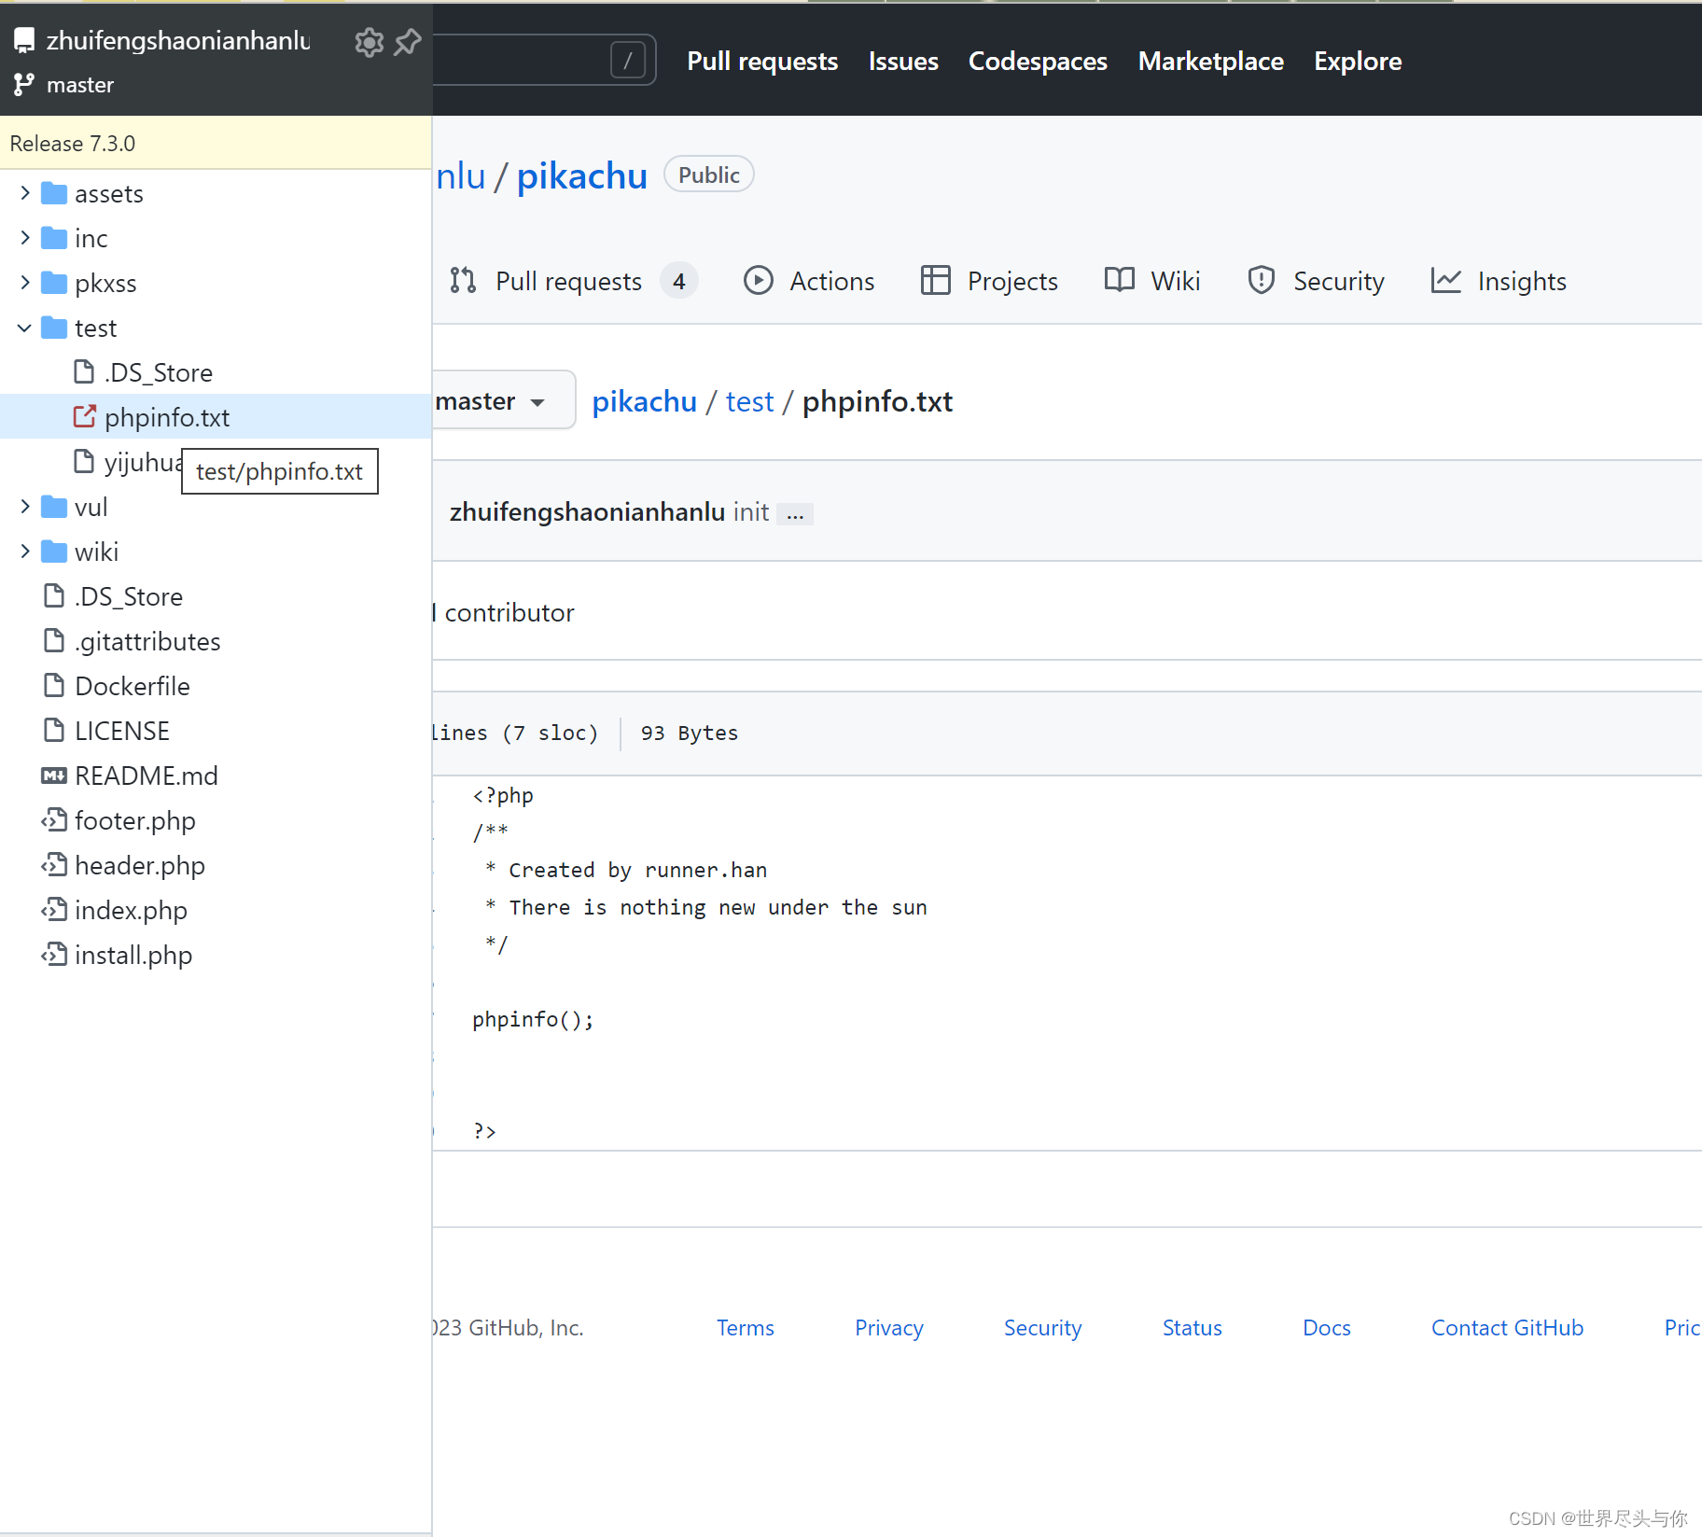Expand commit message ellipsis button
1702x1537 pixels.
click(795, 514)
